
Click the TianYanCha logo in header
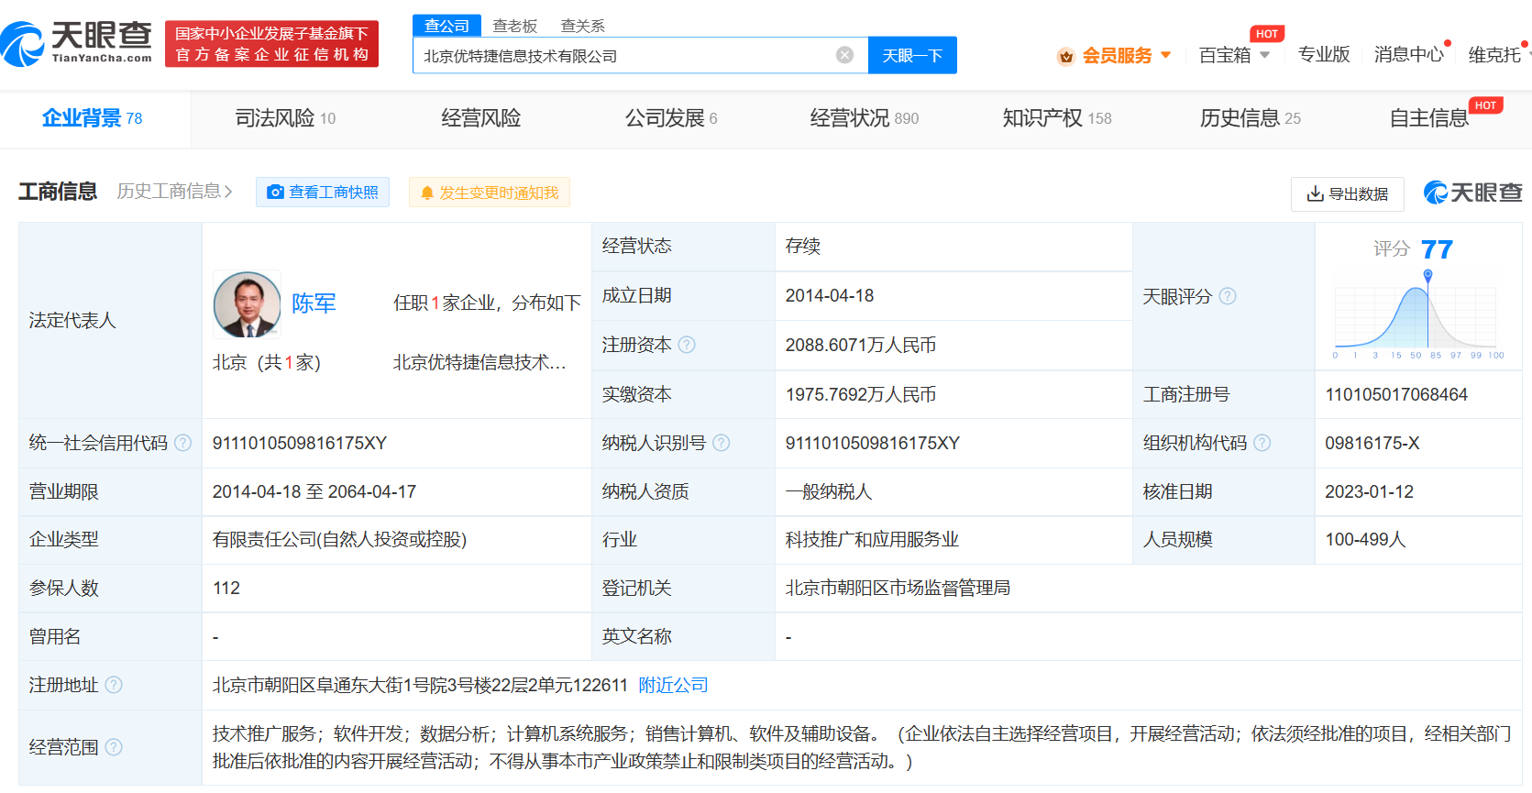point(77,43)
